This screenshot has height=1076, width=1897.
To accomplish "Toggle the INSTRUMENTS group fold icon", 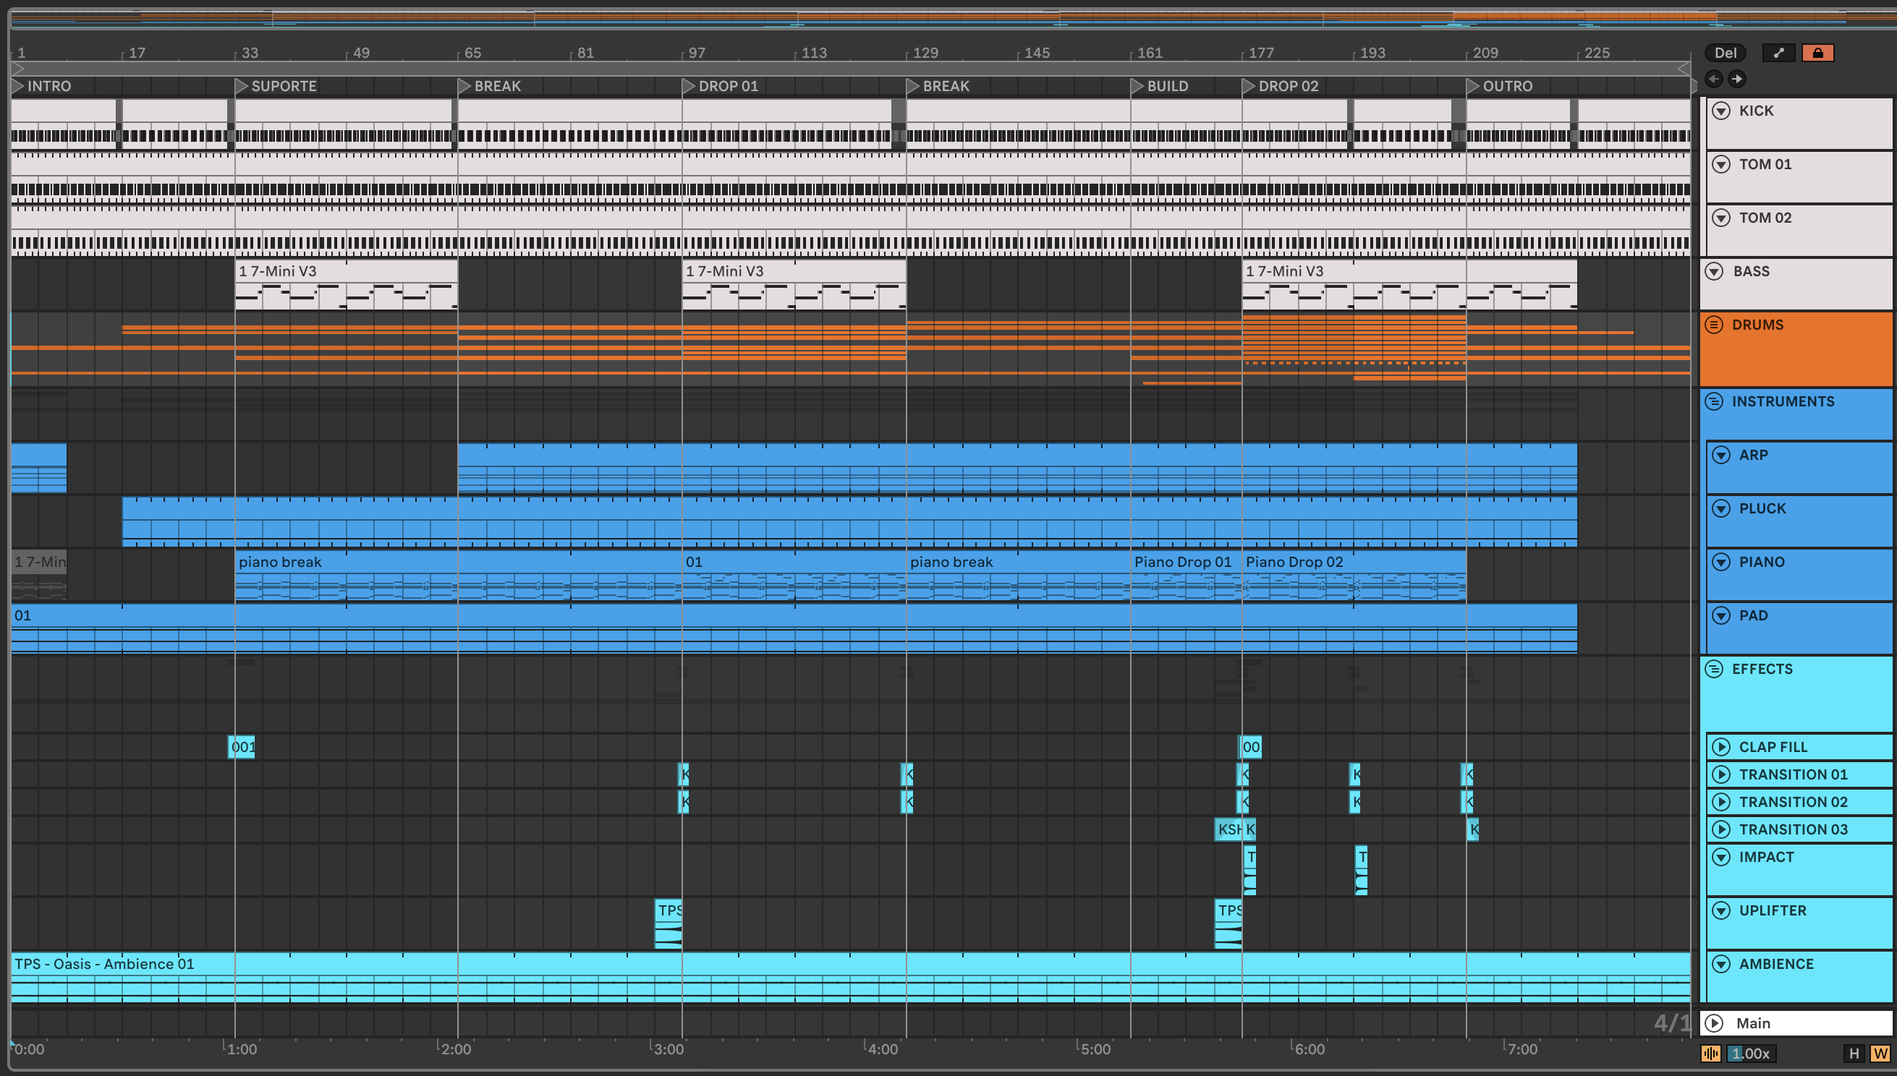I will [x=1715, y=401].
